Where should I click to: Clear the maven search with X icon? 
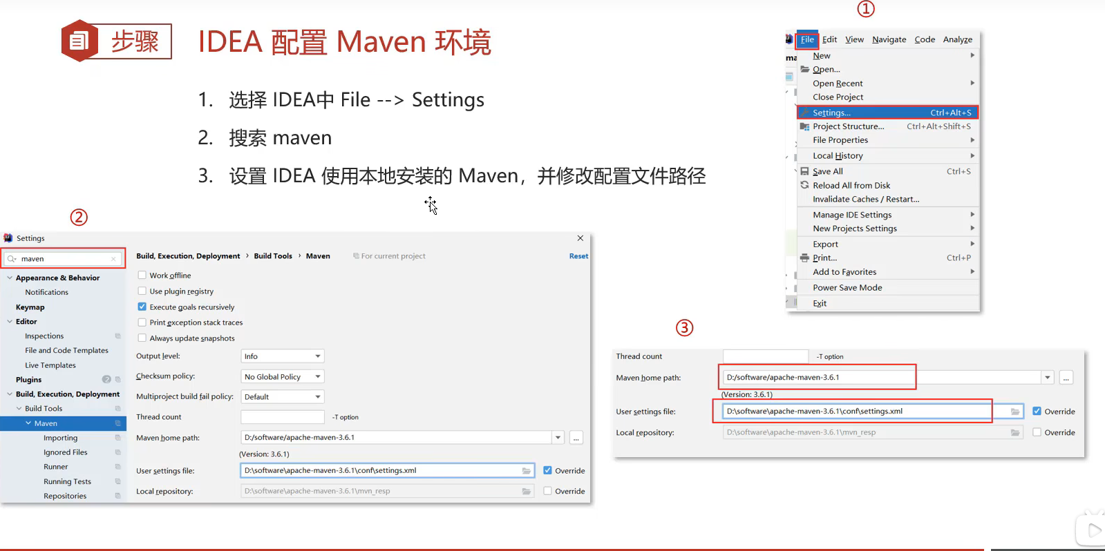coord(113,259)
